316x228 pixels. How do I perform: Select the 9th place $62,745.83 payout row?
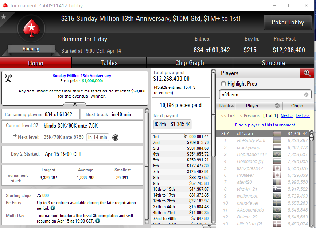(x=181, y=183)
